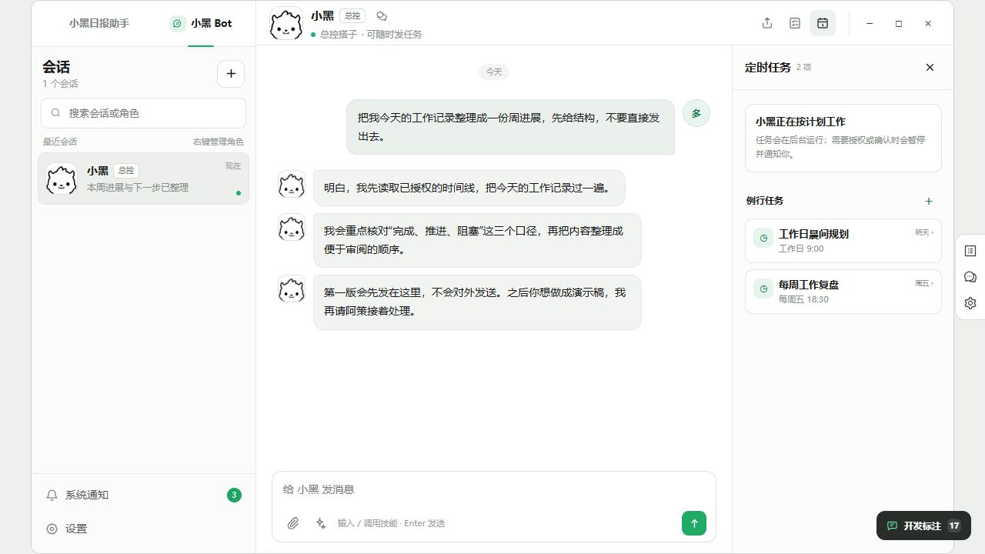Click the notification count badge 3

click(x=234, y=495)
